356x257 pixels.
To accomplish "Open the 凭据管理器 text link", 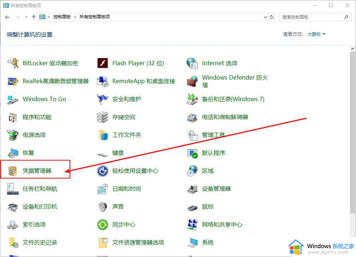I will point(37,171).
